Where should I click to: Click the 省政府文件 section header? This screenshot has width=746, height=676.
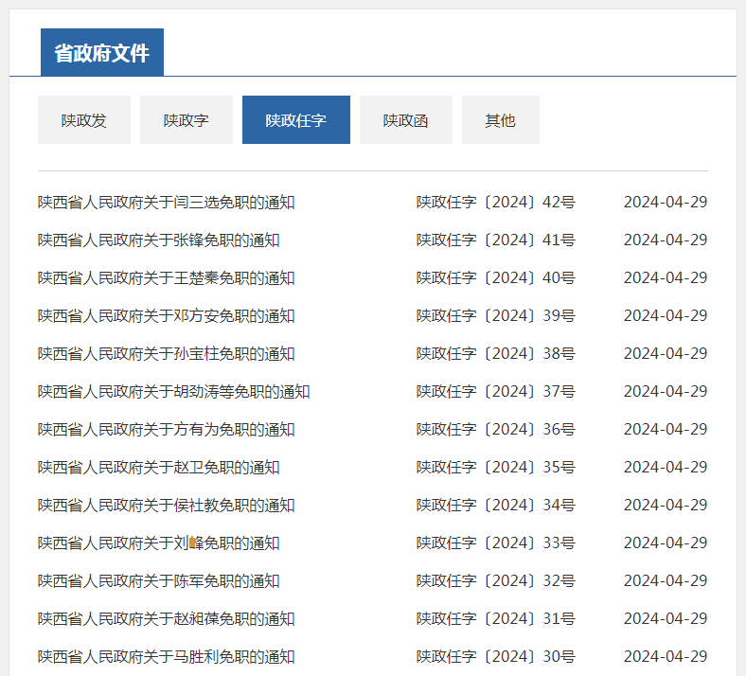click(102, 53)
